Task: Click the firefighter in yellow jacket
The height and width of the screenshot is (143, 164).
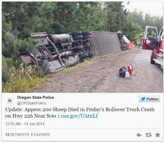Action: 139,43
